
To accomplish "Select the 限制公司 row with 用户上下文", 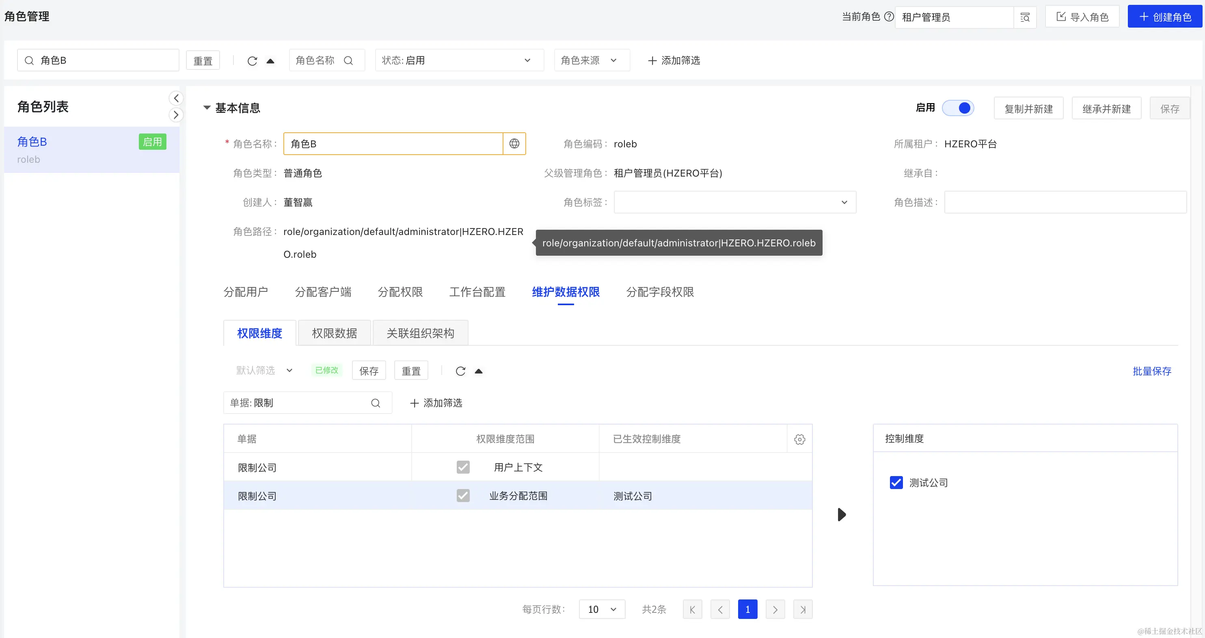I will pyautogui.click(x=518, y=467).
